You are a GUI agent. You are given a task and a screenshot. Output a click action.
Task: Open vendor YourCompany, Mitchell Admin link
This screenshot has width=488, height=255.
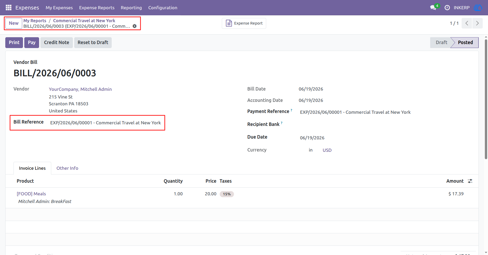click(80, 89)
